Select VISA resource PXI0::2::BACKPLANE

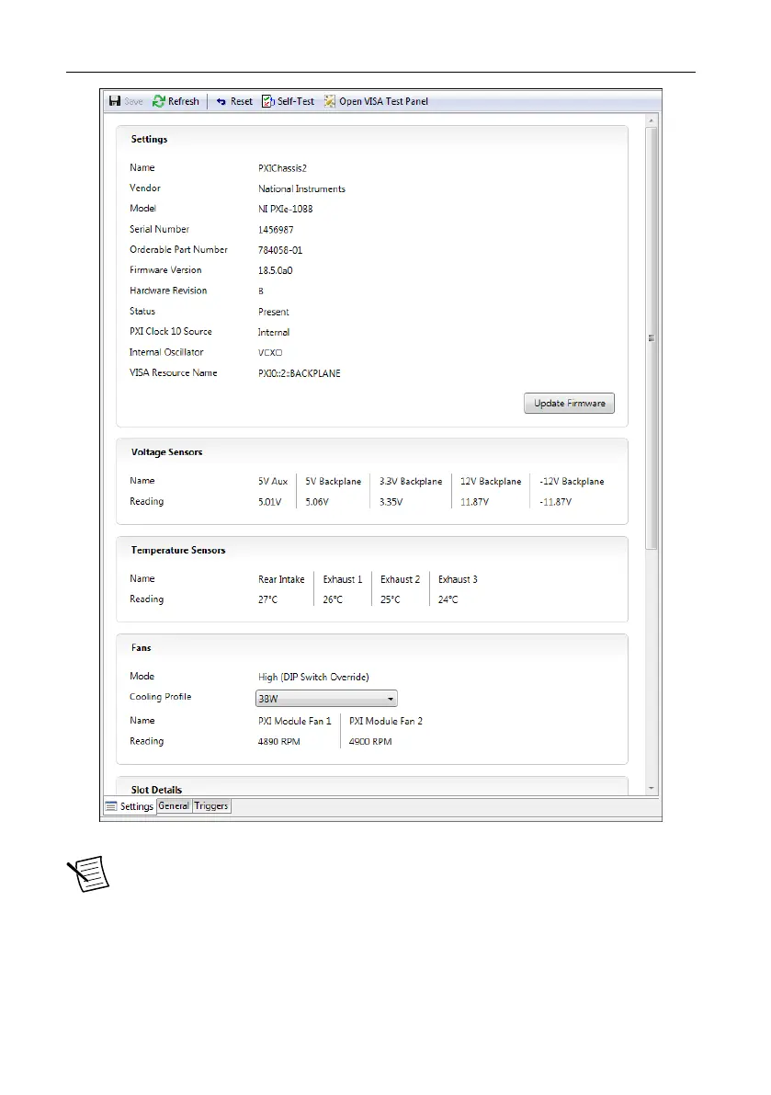300,373
